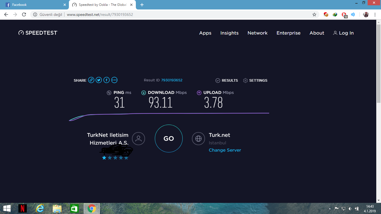Open Enterprise menu item
Screen dimensions: 381x214
[x=288, y=33]
